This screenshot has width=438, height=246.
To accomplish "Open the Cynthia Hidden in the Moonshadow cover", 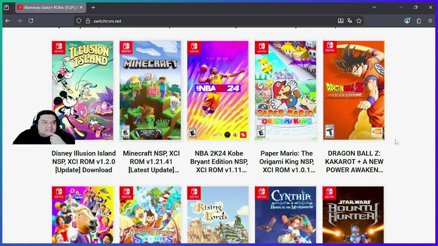I will click(286, 215).
